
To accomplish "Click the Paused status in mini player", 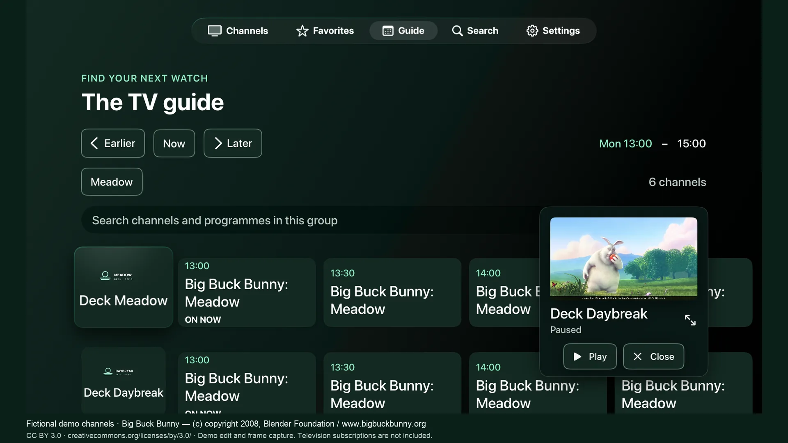I will [x=566, y=330].
